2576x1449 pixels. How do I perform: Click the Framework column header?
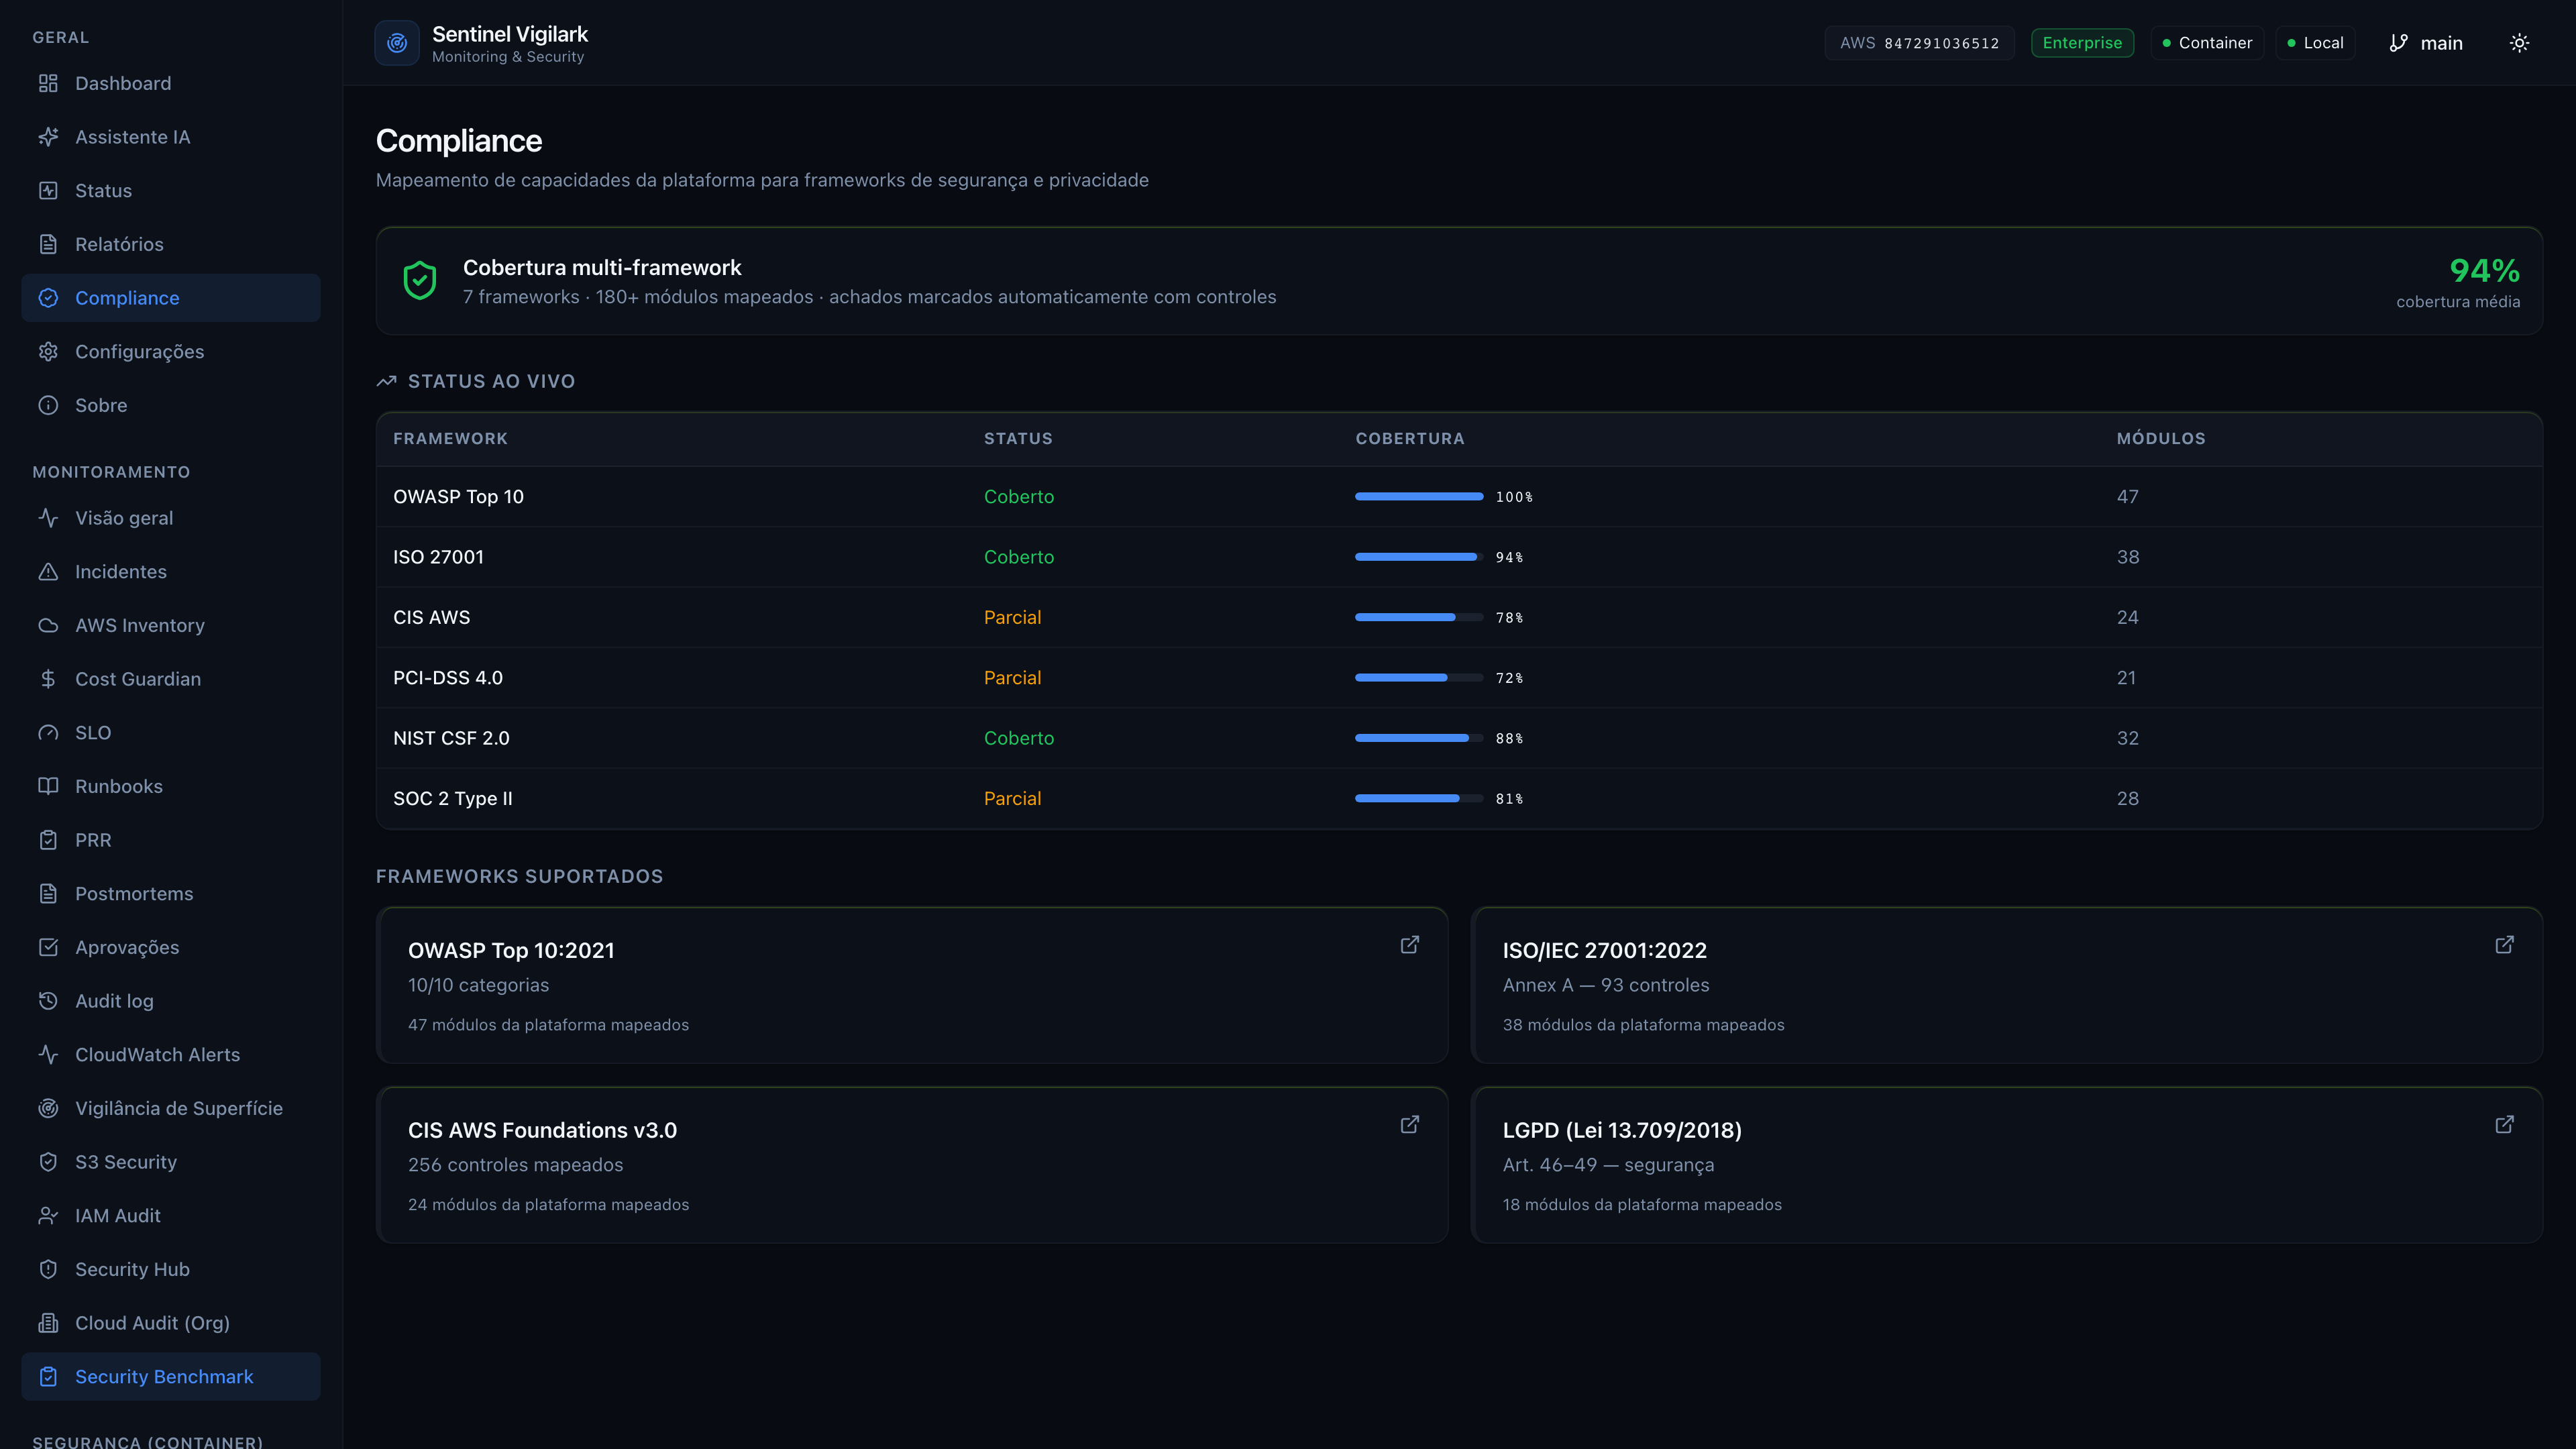click(450, 439)
